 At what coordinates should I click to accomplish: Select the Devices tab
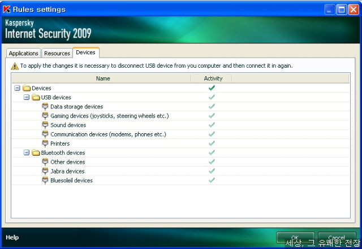click(85, 53)
